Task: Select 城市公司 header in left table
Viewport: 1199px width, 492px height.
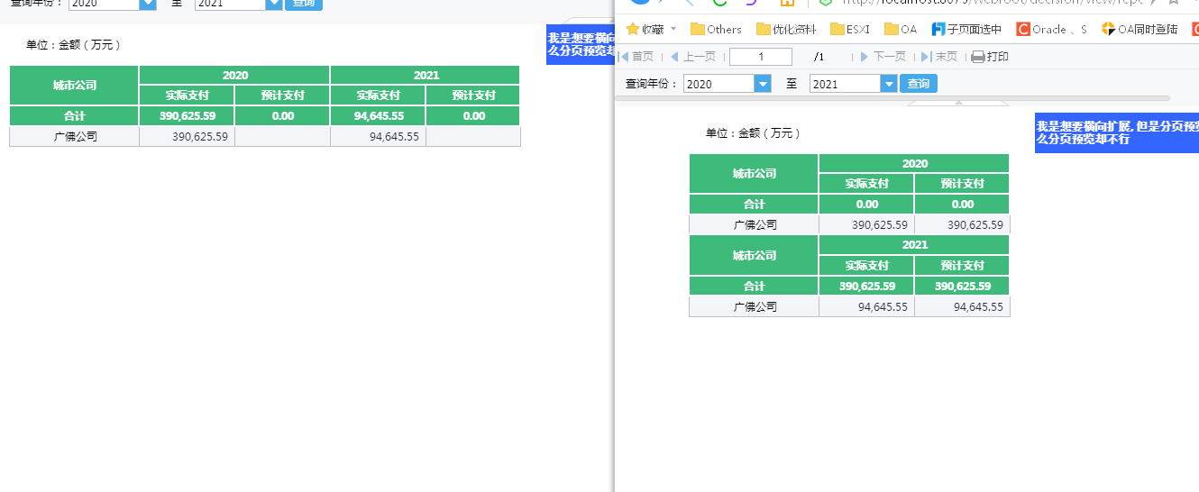Action: tap(74, 86)
